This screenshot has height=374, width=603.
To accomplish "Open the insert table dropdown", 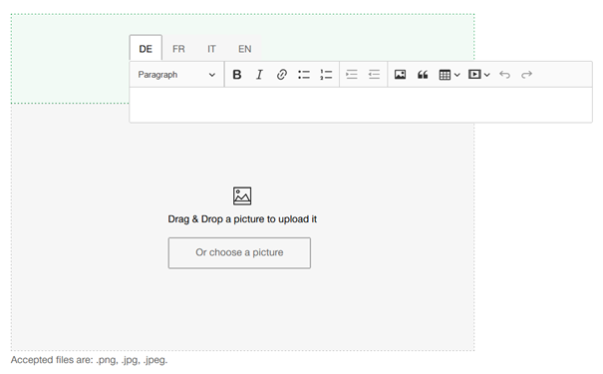I will (450, 74).
